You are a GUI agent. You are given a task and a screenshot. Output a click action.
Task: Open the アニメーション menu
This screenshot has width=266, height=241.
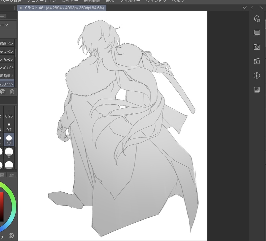42,1
